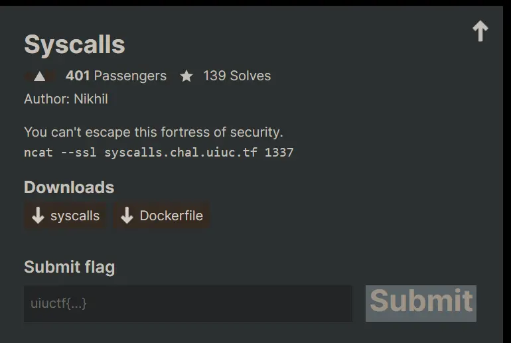Click the author name Nikhil
This screenshot has width=511, height=343.
click(x=90, y=99)
